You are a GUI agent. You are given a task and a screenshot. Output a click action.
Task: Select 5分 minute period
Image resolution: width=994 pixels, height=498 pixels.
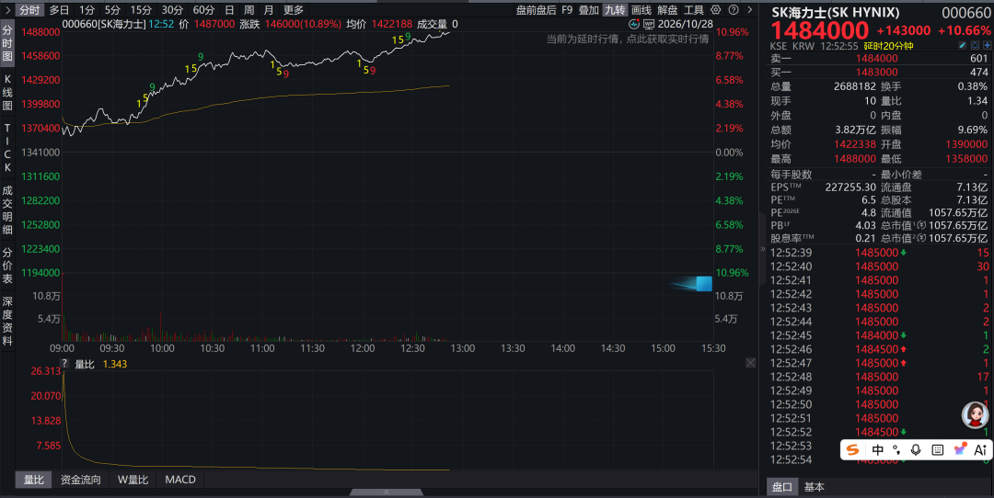coord(112,10)
